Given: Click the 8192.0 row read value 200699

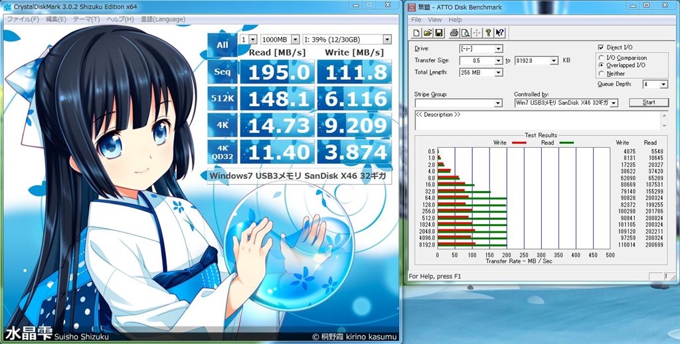Looking at the screenshot, I should tap(654, 245).
